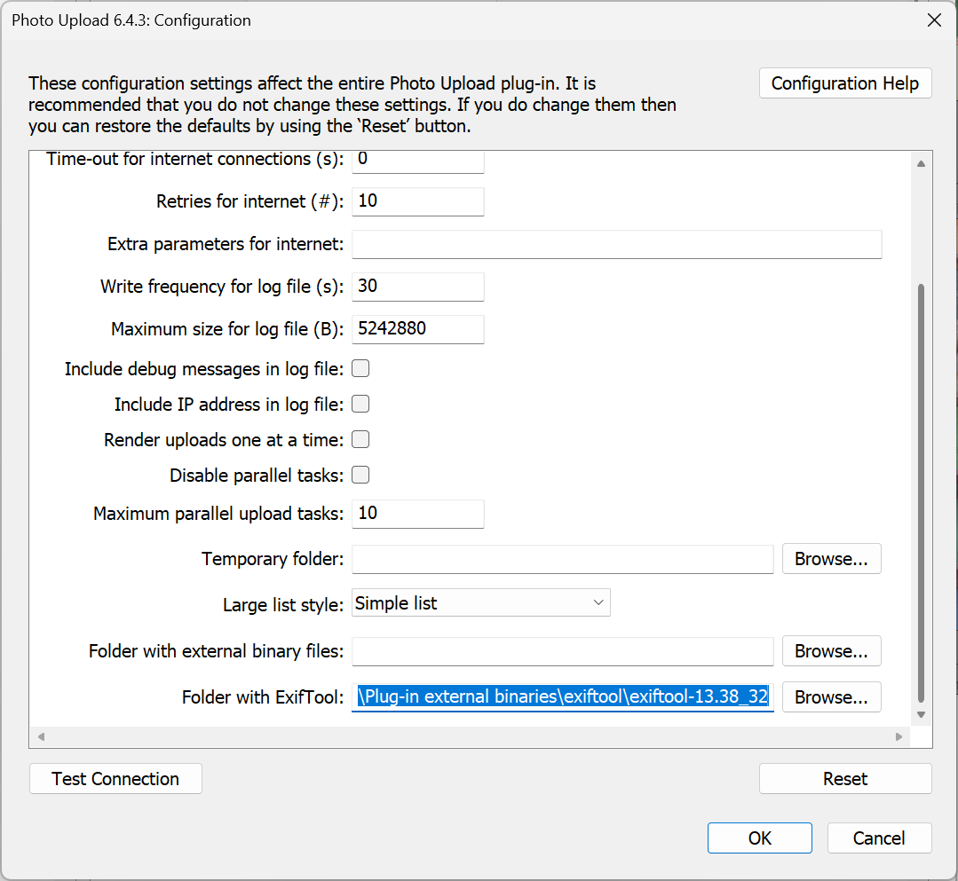Image resolution: width=958 pixels, height=881 pixels.
Task: Focus the Extra parameters for internet field
Action: [616, 244]
